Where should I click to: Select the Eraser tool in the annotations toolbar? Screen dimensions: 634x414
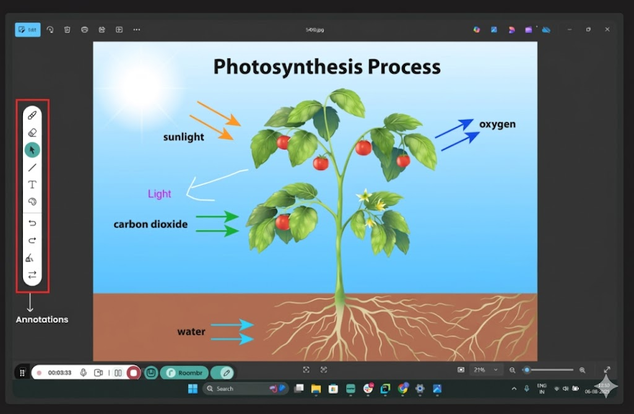32,132
